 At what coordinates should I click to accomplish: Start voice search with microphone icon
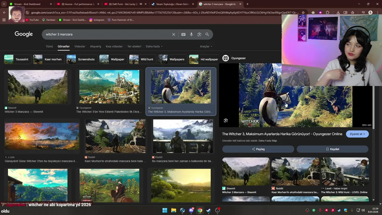191,34
